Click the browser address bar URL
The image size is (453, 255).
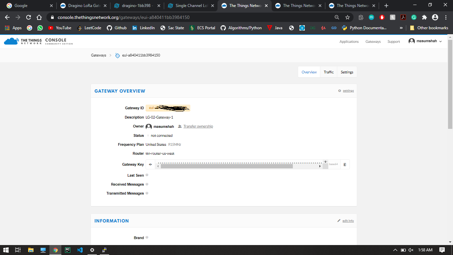point(123,17)
